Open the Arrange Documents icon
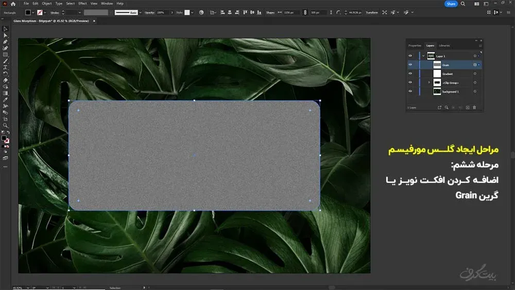 [x=476, y=4]
